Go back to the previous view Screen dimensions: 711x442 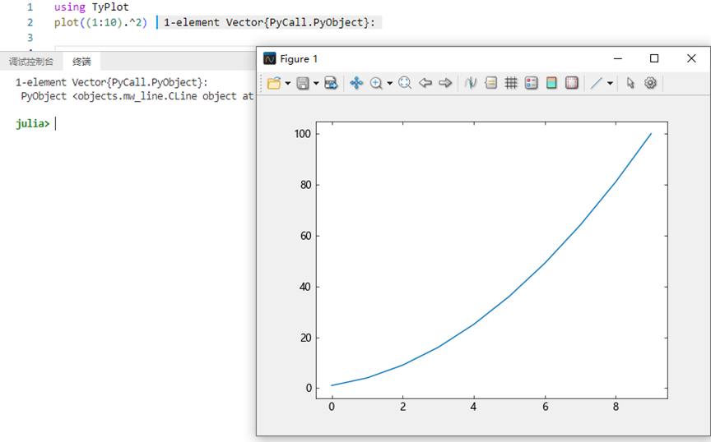pyautogui.click(x=425, y=83)
